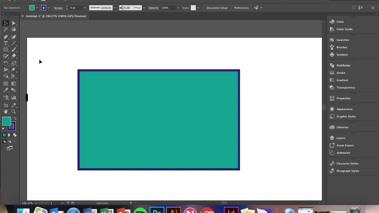Click the Document Setup button
This screenshot has height=213, width=379.
tap(217, 8)
